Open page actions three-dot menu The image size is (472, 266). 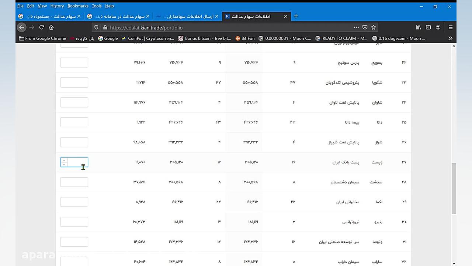click(356, 27)
